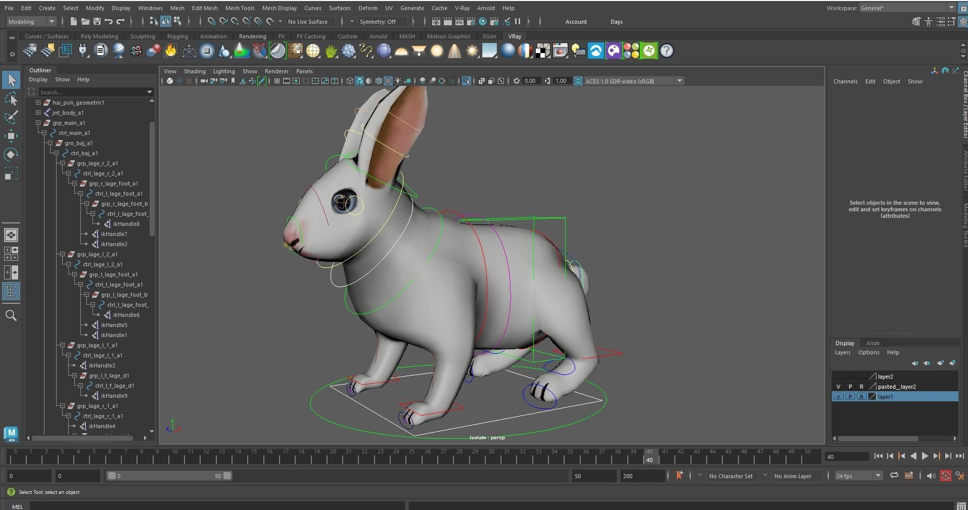Choose the Rotate tool in toolbox
Screen dimensions: 968x510
(x=11, y=154)
